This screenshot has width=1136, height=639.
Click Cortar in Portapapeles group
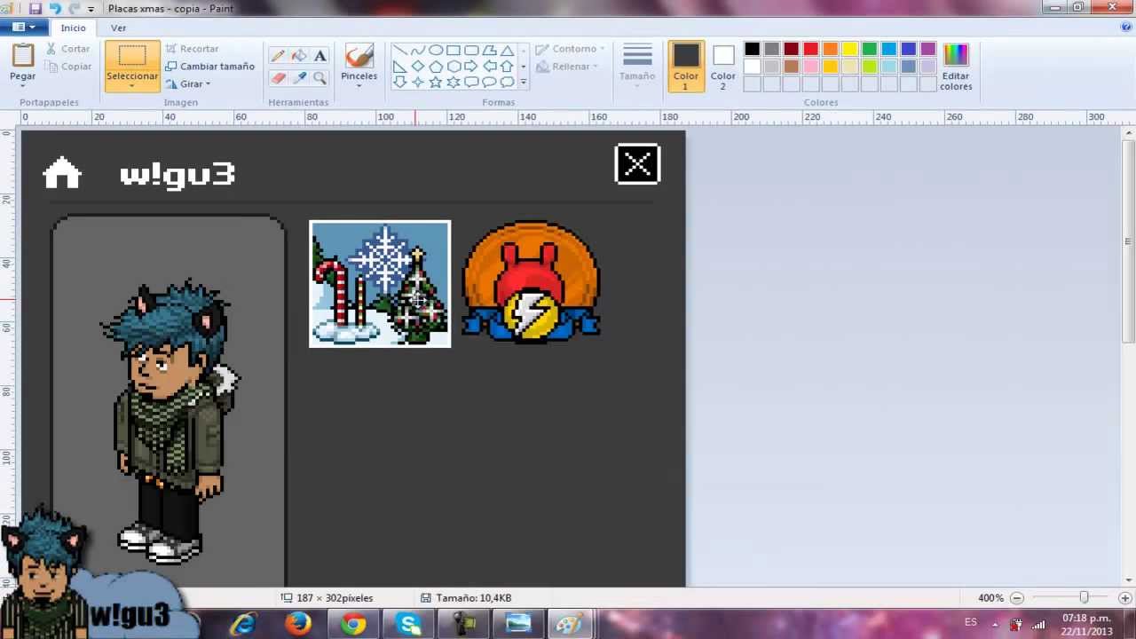(68, 49)
